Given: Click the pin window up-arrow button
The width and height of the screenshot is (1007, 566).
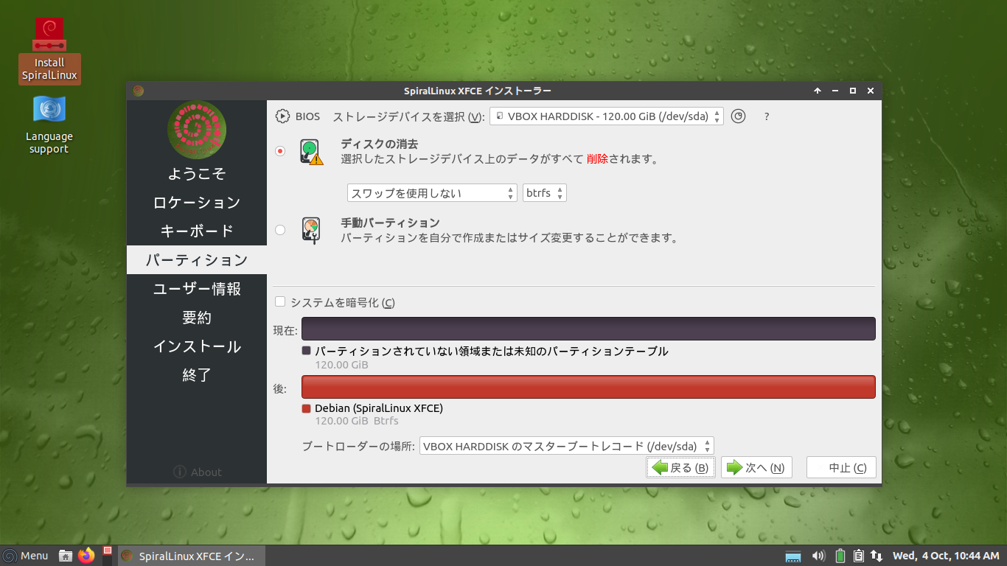Looking at the screenshot, I should (818, 91).
